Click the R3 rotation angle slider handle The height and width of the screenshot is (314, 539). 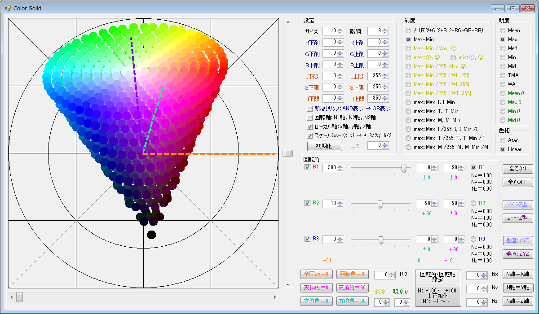coord(381,240)
